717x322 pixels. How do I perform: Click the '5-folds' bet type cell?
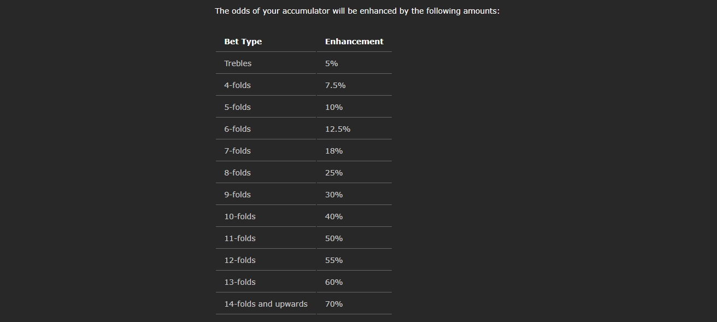[x=266, y=107]
